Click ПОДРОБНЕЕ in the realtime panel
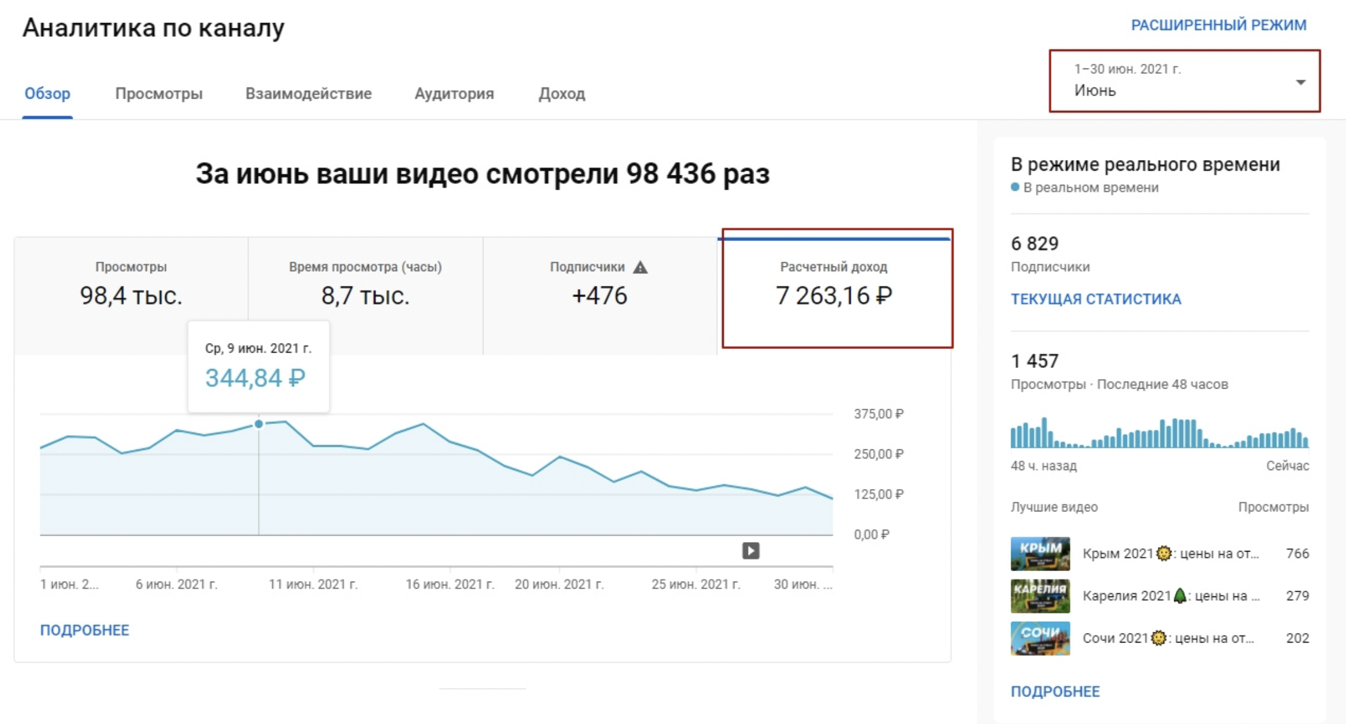The width and height of the screenshot is (1346, 724). 1055,692
